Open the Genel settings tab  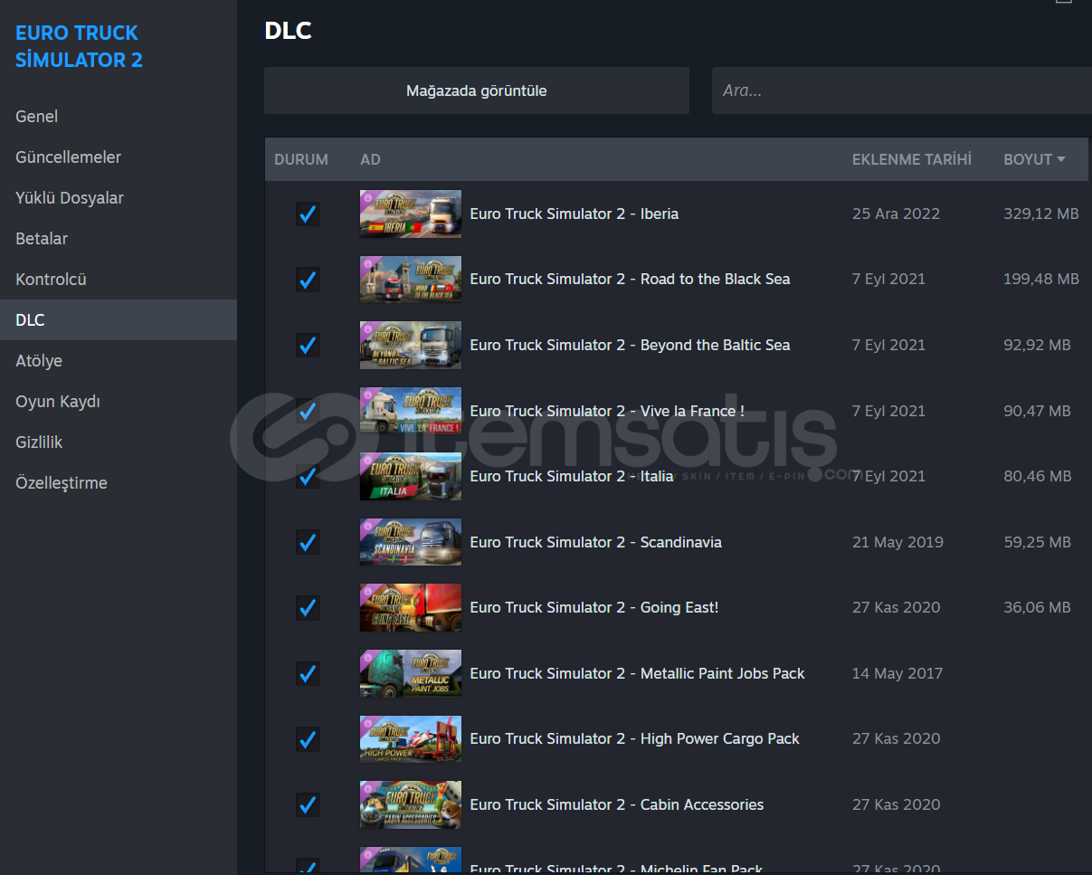point(119,117)
